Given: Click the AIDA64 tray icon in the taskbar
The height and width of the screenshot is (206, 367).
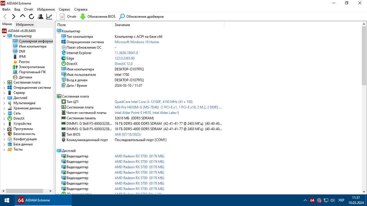Looking at the screenshot, I should point(312,200).
